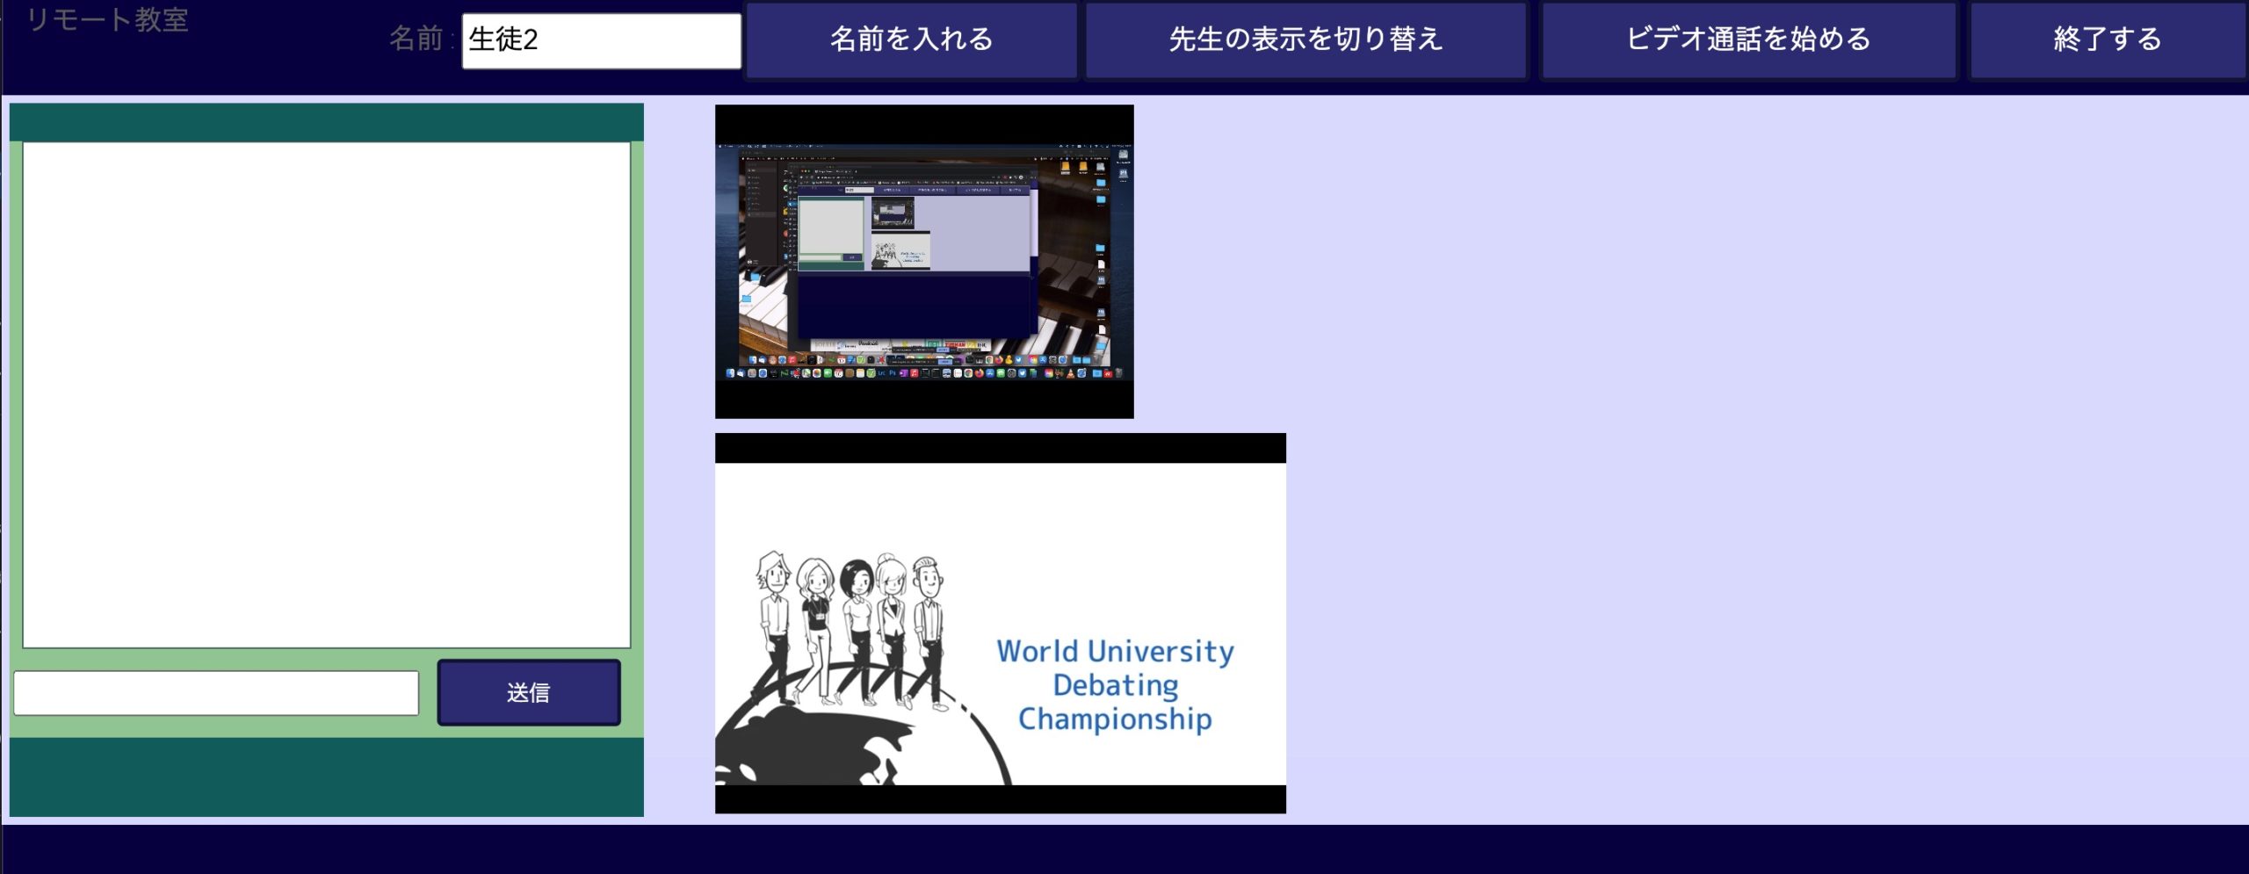Click the 送信 button in chat panel
Screen dimensions: 2249x874
(x=529, y=692)
